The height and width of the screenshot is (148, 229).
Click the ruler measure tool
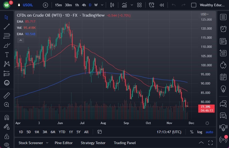(7, 95)
